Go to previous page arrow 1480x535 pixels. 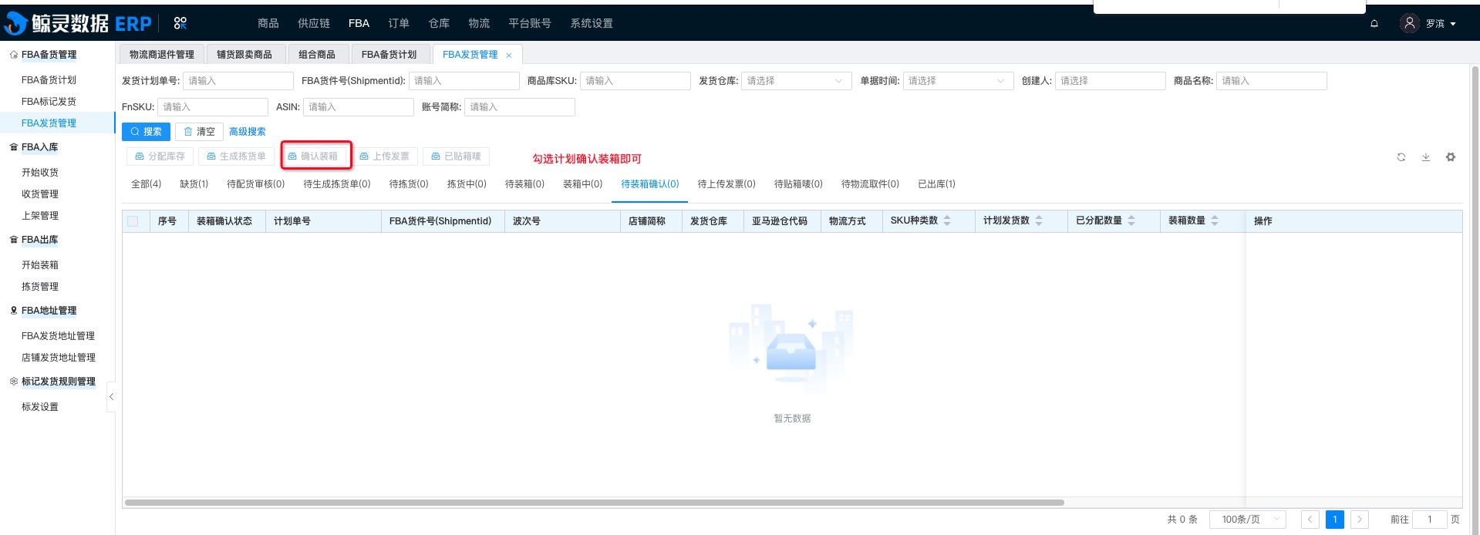click(1310, 520)
